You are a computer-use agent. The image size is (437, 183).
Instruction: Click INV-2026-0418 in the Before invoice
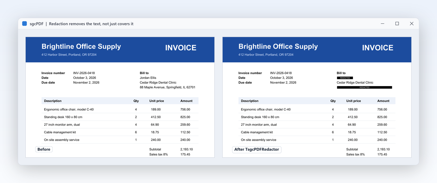coord(84,73)
